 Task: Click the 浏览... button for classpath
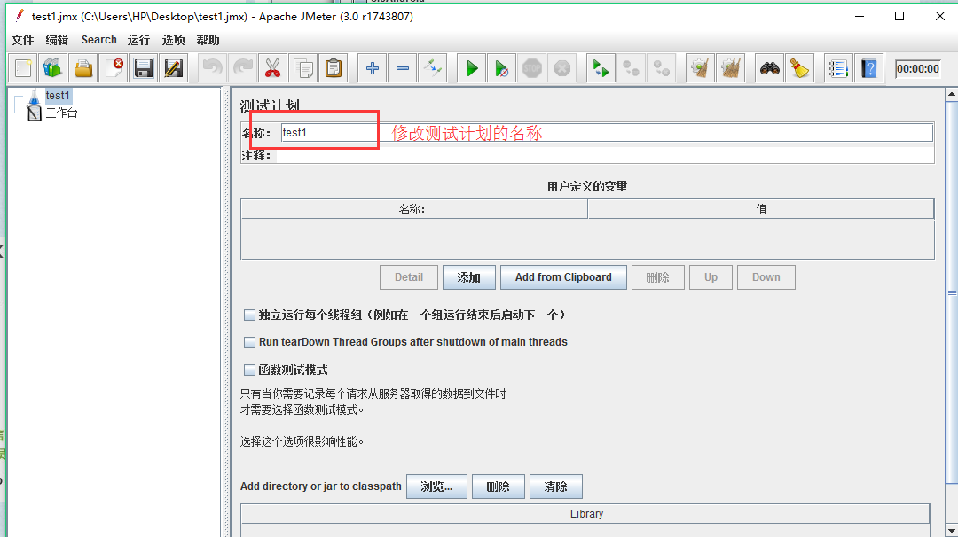click(x=436, y=486)
